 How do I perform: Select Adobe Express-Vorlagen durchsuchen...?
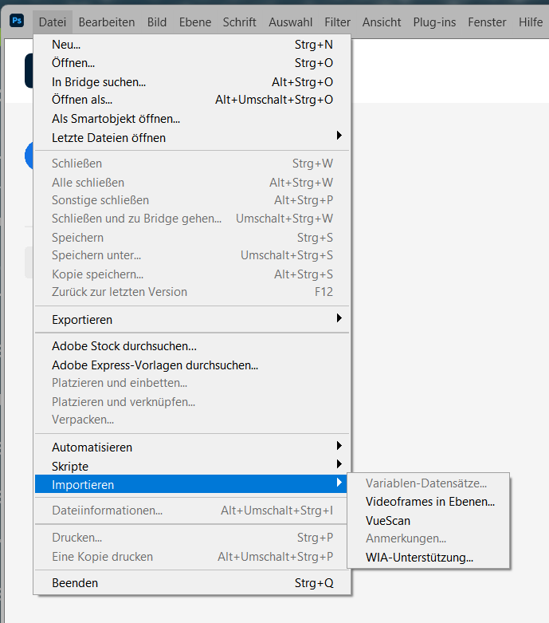[192, 365]
